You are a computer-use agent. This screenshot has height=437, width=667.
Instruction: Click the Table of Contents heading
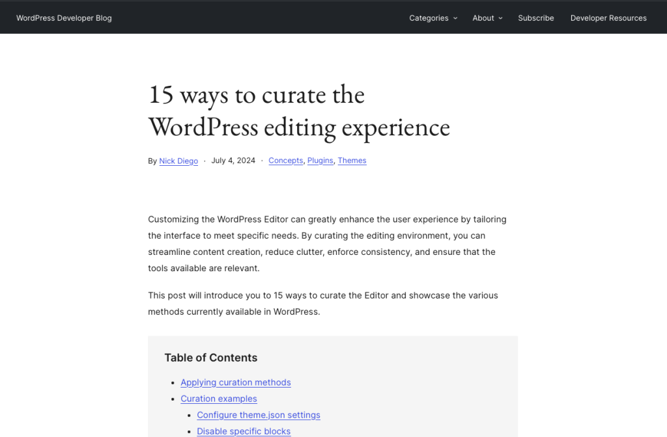(x=210, y=358)
